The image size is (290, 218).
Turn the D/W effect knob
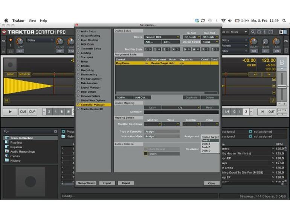click(x=20, y=42)
